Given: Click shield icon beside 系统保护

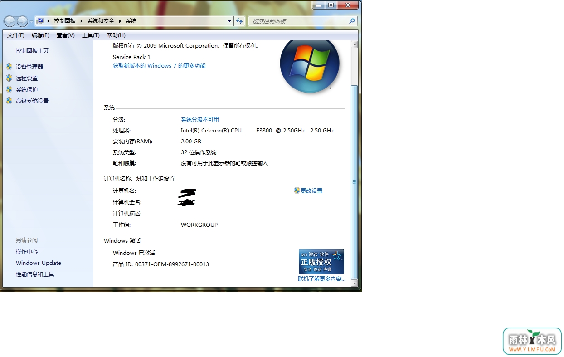Looking at the screenshot, I should tap(9, 89).
